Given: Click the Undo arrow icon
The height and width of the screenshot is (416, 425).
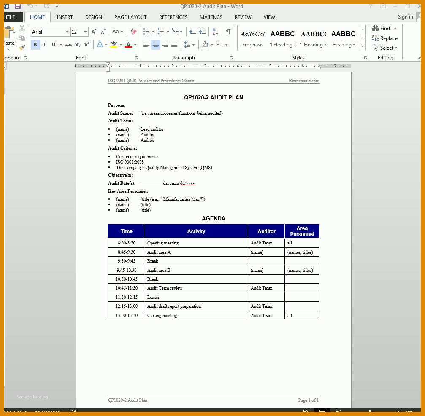Looking at the screenshot, I should [30, 6].
